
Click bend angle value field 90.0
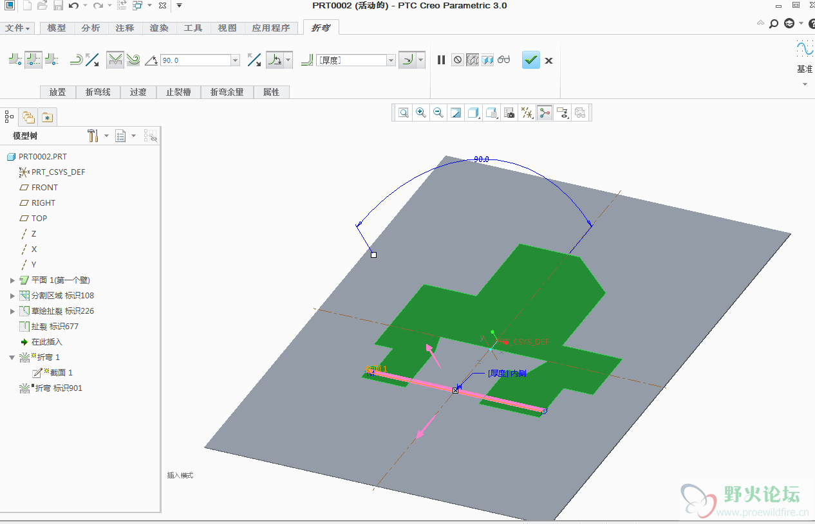tap(195, 60)
